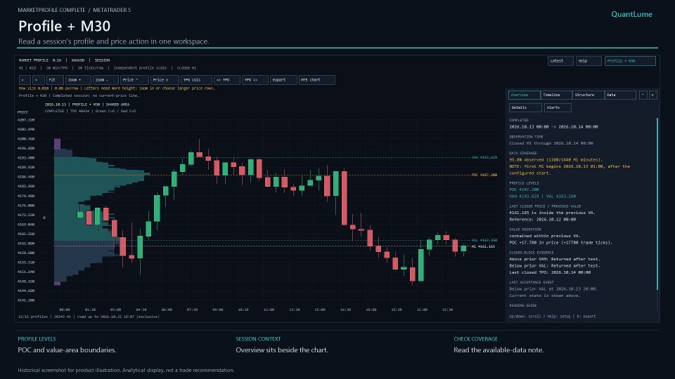Switch to the Structure tab
The image size is (675, 379).
click(588, 95)
